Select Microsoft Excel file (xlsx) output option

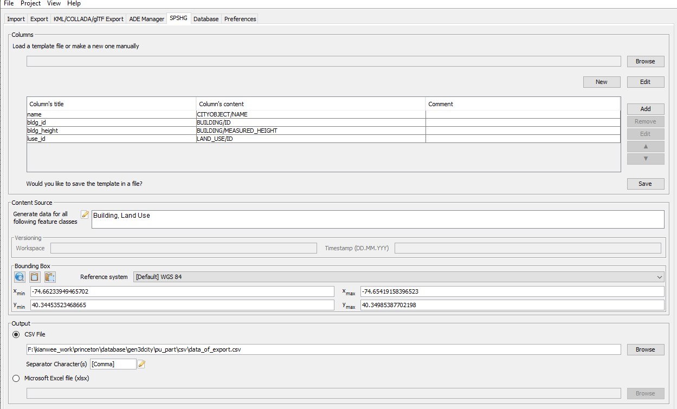pos(16,378)
